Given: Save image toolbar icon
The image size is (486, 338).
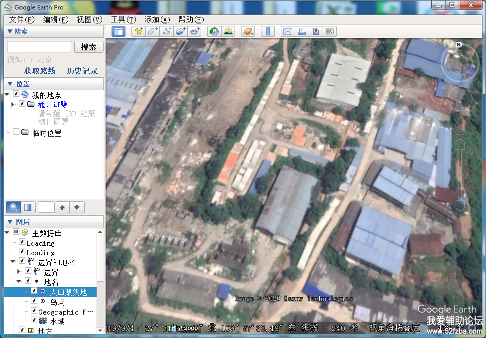Looking at the screenshot, I should 330,31.
